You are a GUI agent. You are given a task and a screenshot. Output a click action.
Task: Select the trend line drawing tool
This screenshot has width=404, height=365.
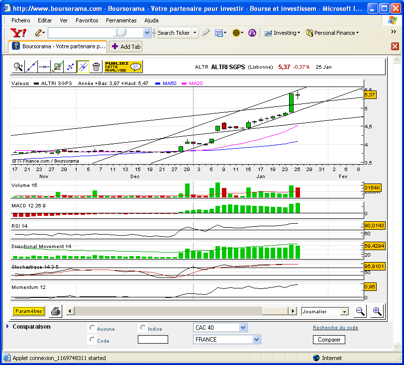point(31,67)
